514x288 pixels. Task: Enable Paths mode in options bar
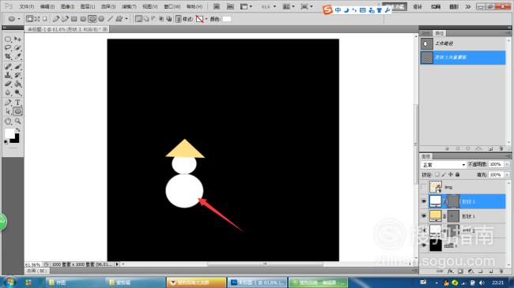[37, 19]
